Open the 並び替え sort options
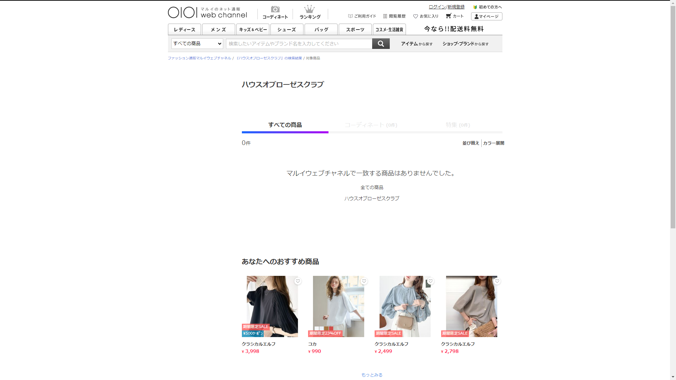676x380 pixels. (470, 143)
